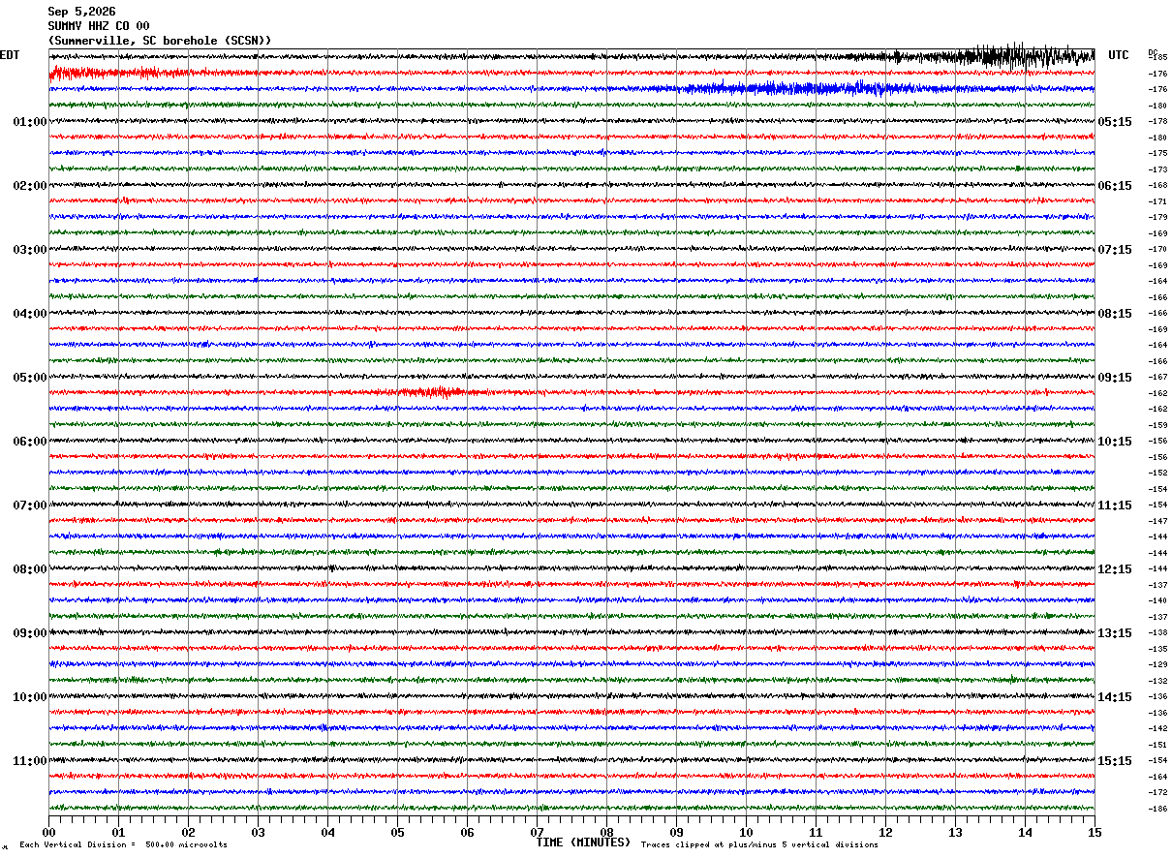The width and height of the screenshot is (1172, 858).
Task: Click the red seismic burst after 05:00
Action: pyautogui.click(x=432, y=392)
